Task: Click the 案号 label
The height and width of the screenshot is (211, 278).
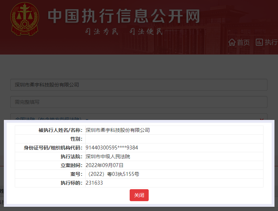Action: pyautogui.click(x=76, y=174)
